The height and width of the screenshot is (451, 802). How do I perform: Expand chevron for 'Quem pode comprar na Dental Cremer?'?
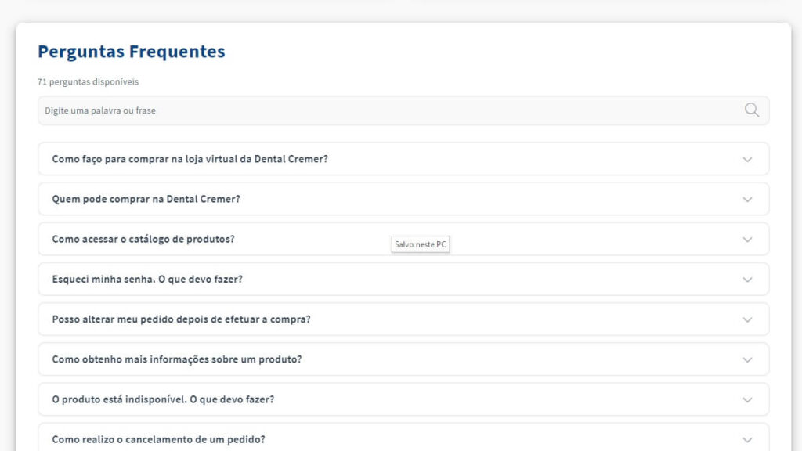pos(747,200)
